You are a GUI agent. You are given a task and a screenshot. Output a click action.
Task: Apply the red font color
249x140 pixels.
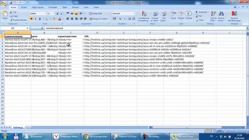click(60, 19)
